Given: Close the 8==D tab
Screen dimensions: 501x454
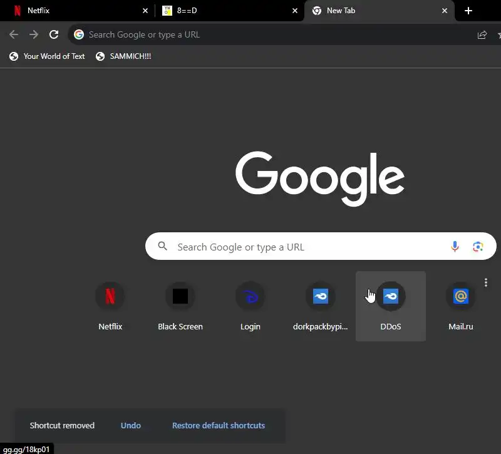Looking at the screenshot, I should pyautogui.click(x=295, y=11).
